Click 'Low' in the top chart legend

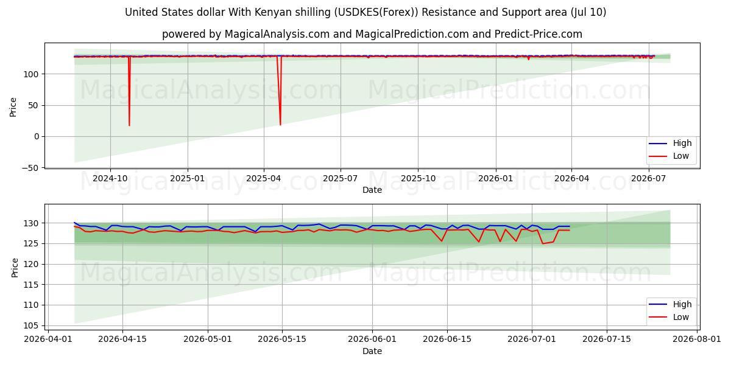tap(681, 156)
